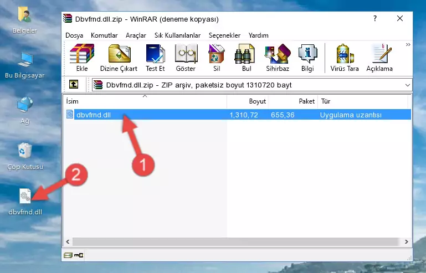Run Test Et on the archive
The height and width of the screenshot is (273, 426).
(155, 58)
